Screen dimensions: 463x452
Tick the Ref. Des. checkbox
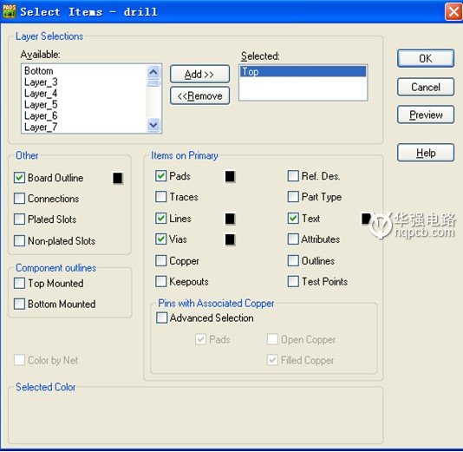293,176
